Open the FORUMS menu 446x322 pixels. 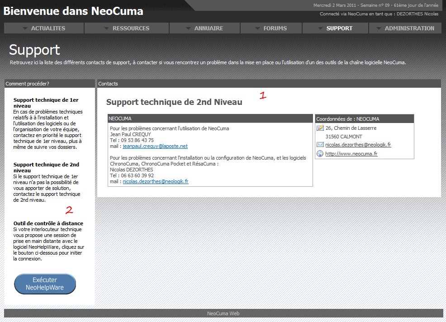point(271,28)
